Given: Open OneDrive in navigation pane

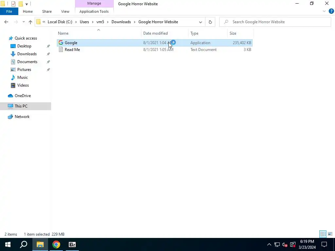Looking at the screenshot, I should coord(23,96).
